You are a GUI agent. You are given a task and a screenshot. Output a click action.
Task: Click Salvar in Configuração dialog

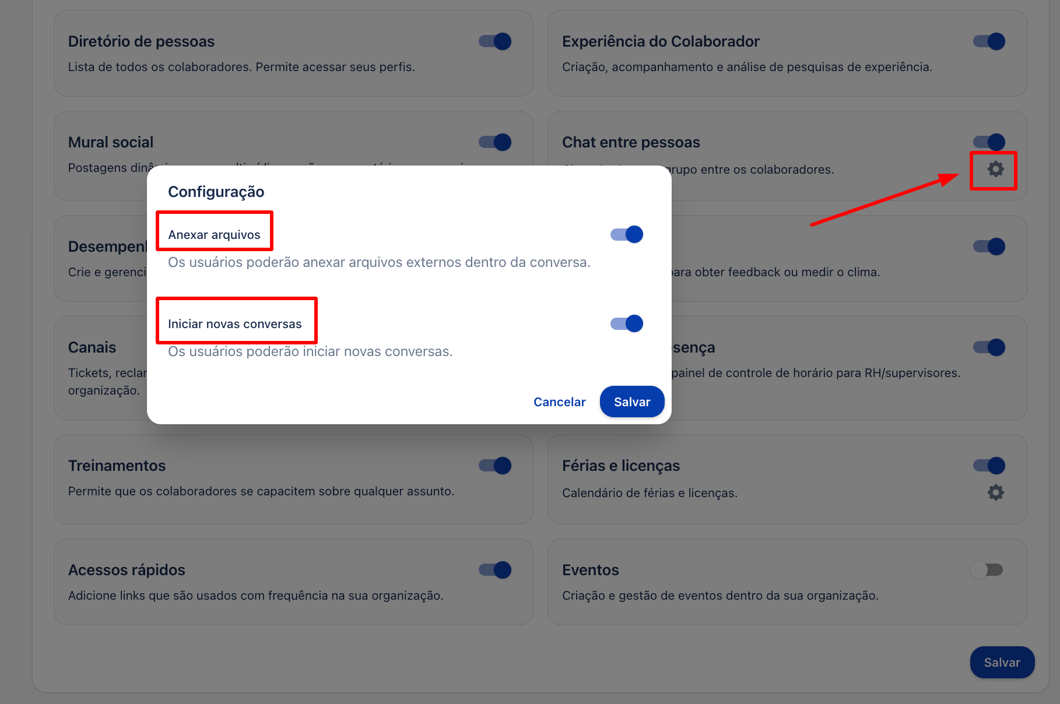point(632,402)
